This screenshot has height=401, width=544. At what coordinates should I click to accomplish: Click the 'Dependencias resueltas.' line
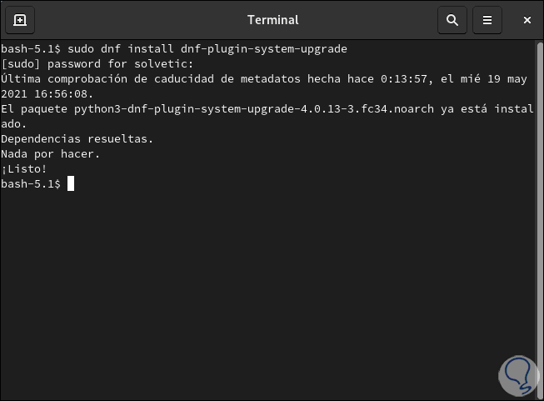click(x=77, y=138)
